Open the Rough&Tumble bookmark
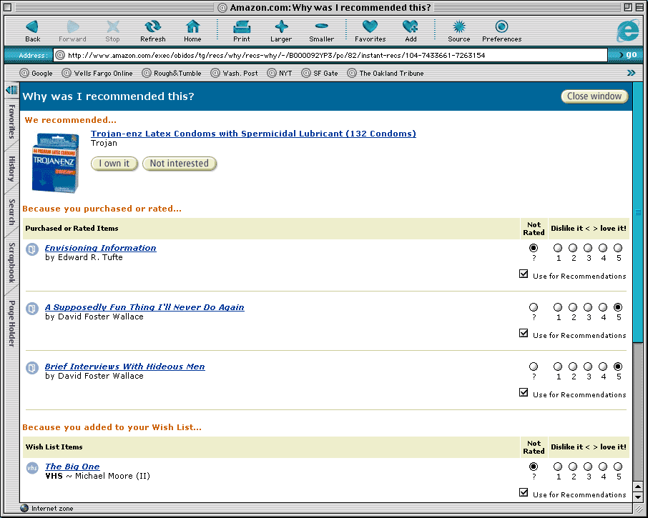648x518 pixels. [172, 73]
